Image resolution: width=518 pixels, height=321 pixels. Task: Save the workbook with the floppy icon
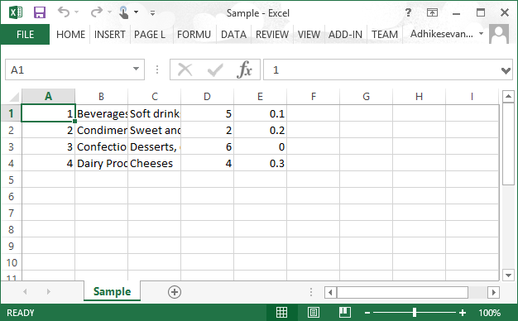click(x=40, y=12)
